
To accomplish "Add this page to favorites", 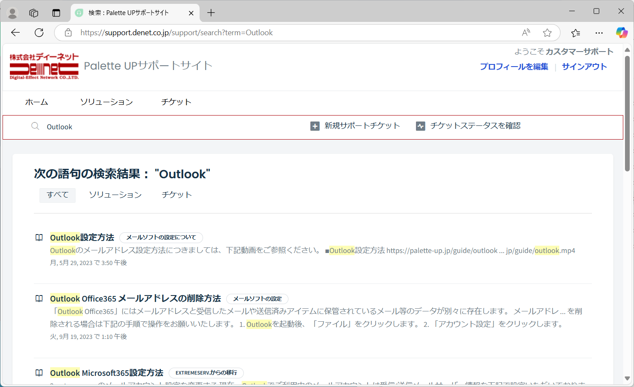I will [x=547, y=33].
